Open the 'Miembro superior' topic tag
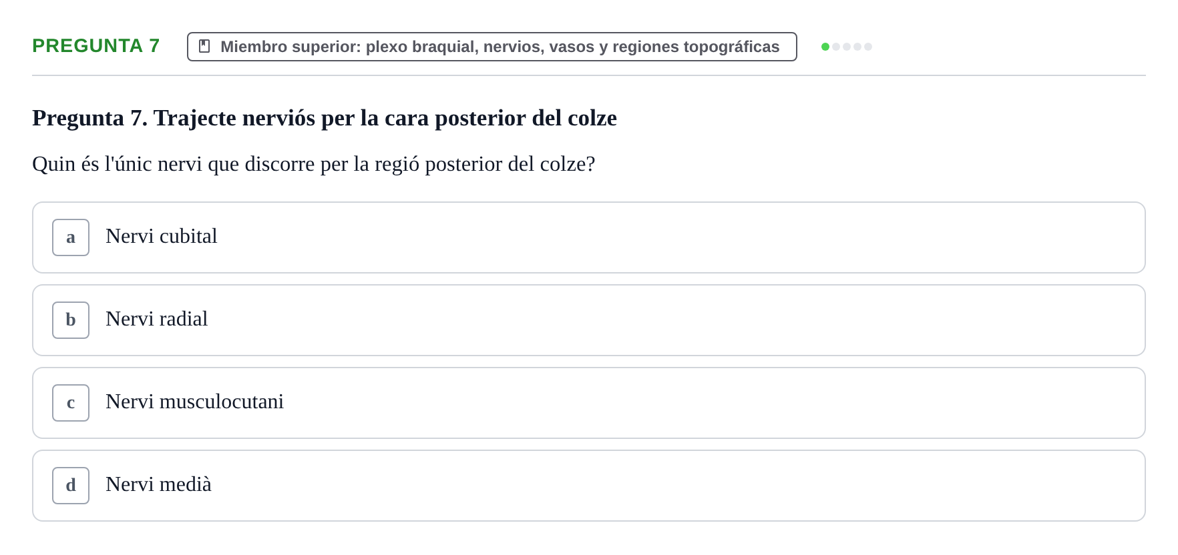 tap(492, 47)
